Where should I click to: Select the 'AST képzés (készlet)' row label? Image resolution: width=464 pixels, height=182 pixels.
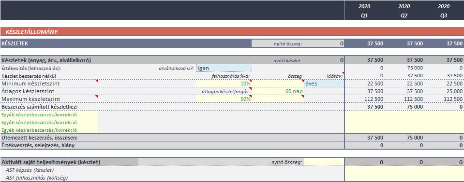pos(30,170)
